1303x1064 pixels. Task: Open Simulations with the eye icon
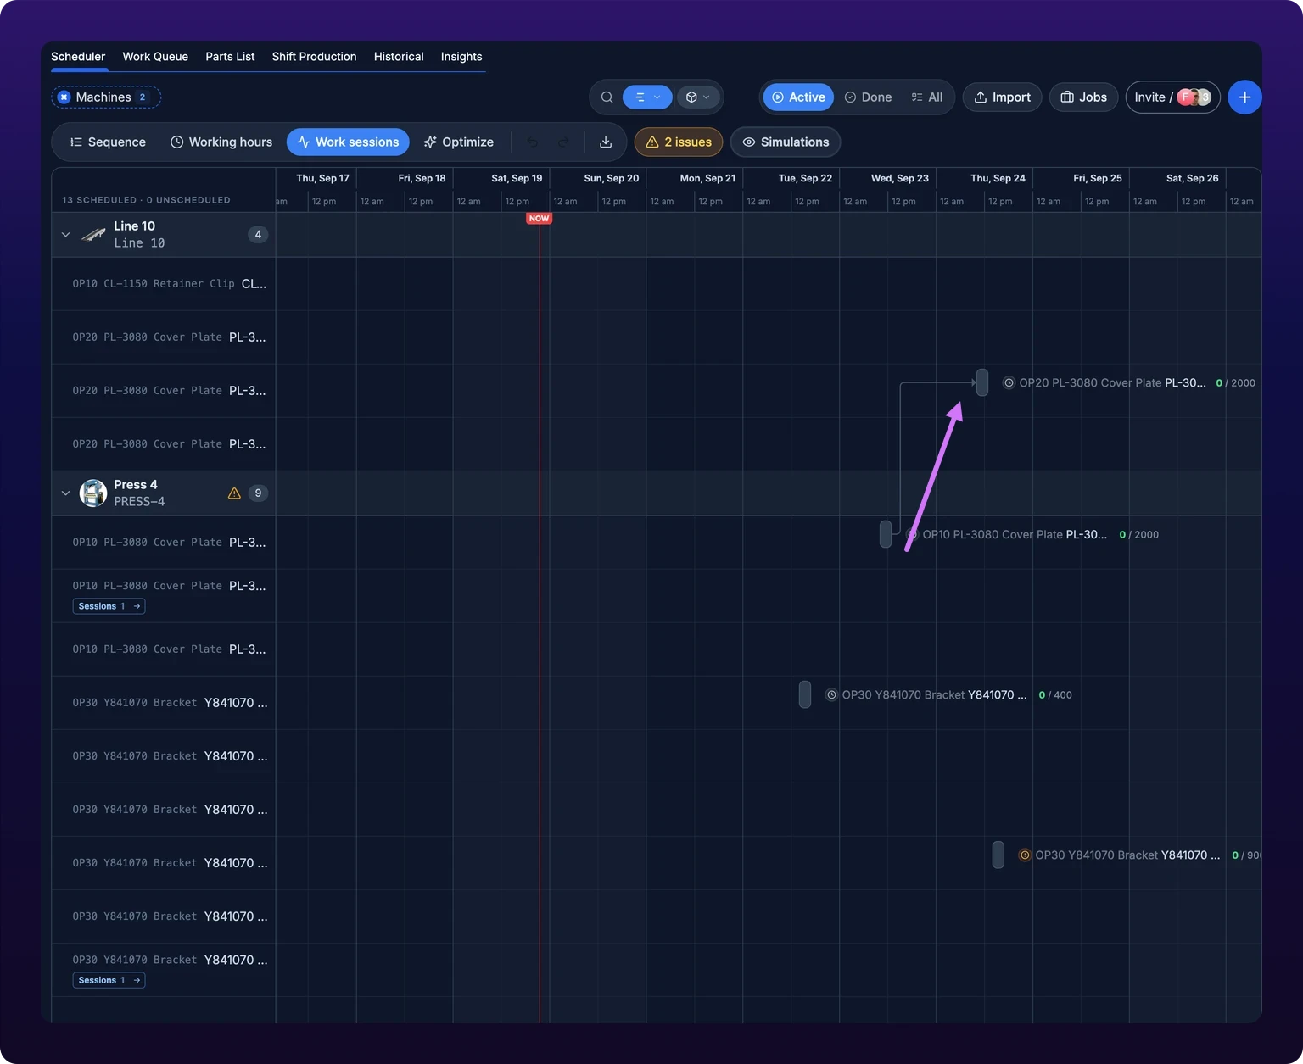(x=786, y=142)
